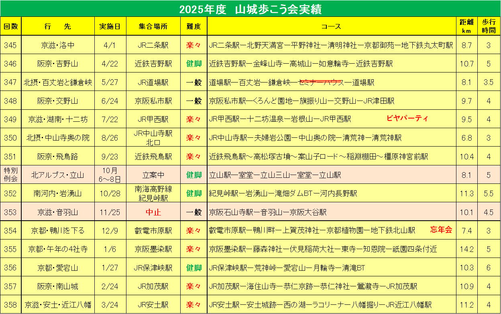The image size is (501, 314).
Task: Click the 歩行時間 column header
Action: pyautogui.click(x=489, y=26)
